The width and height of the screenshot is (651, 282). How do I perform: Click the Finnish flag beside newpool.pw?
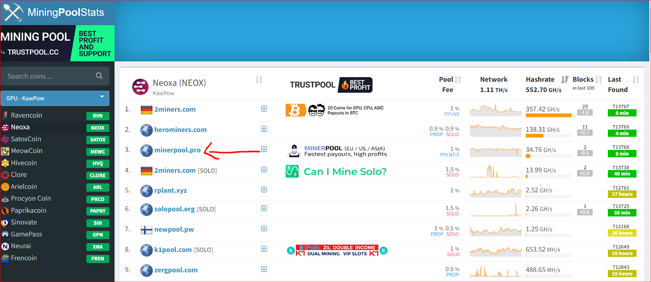(x=146, y=230)
